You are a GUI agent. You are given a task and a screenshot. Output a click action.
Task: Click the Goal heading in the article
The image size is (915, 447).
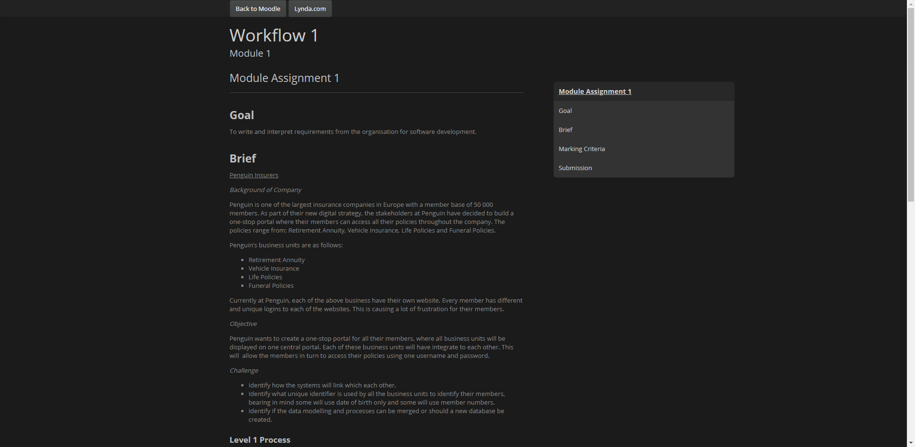coord(241,115)
